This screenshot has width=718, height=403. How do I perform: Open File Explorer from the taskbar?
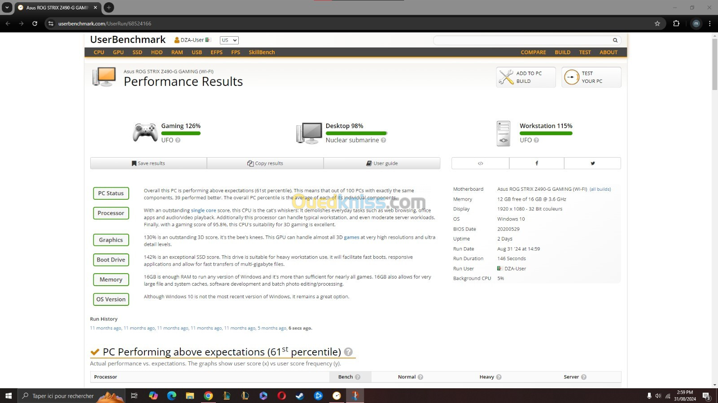coord(190,396)
